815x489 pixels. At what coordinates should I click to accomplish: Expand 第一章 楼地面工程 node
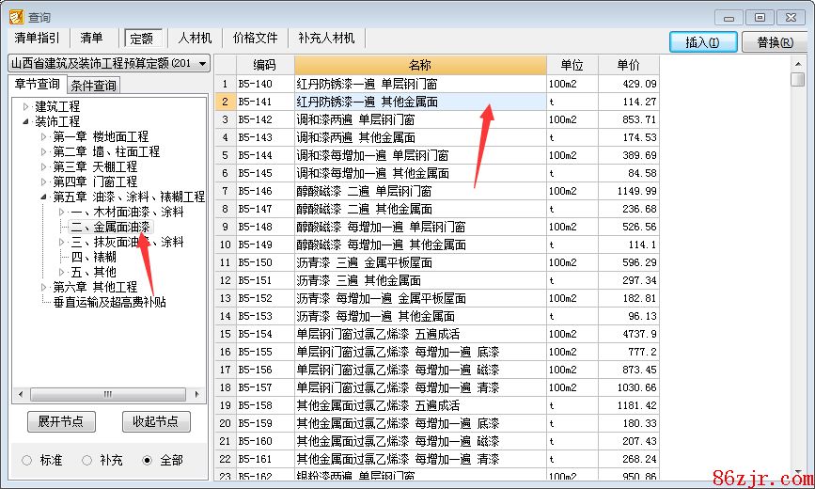click(x=43, y=136)
